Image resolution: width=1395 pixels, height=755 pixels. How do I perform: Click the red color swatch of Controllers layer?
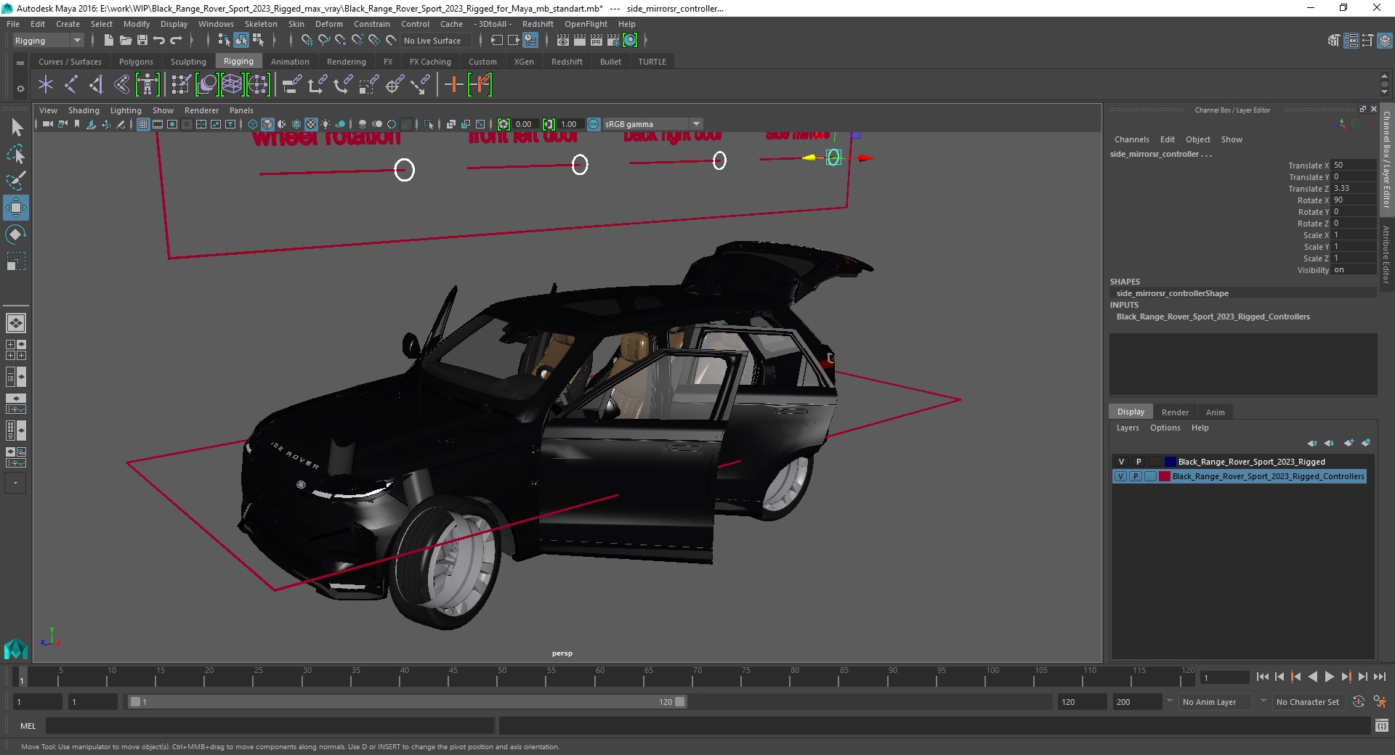click(1165, 476)
